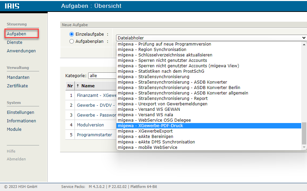Click the sort arrow beside Name column
The width and height of the screenshot is (307, 191).
click(x=78, y=86)
